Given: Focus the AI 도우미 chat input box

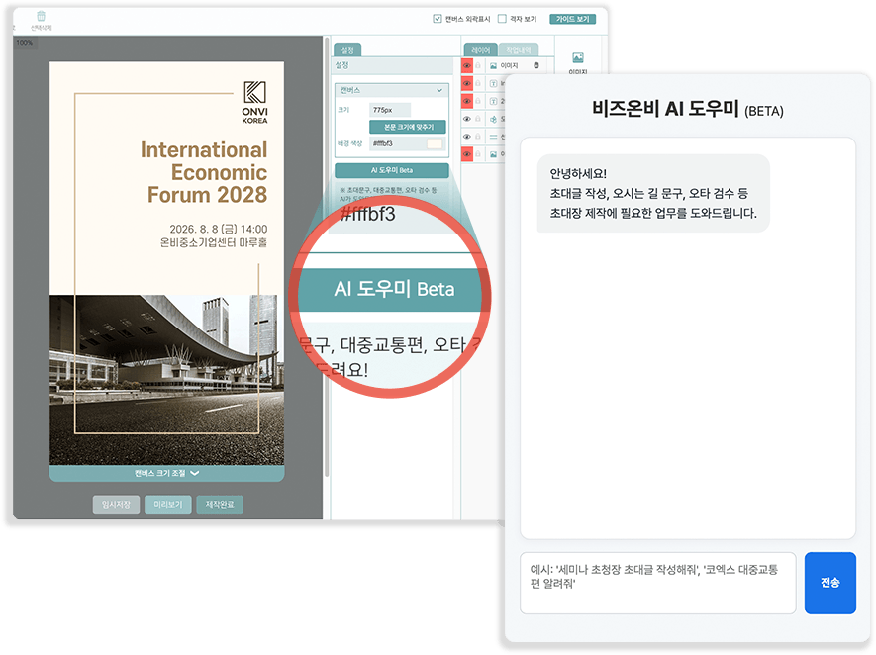Looking at the screenshot, I should [x=657, y=583].
